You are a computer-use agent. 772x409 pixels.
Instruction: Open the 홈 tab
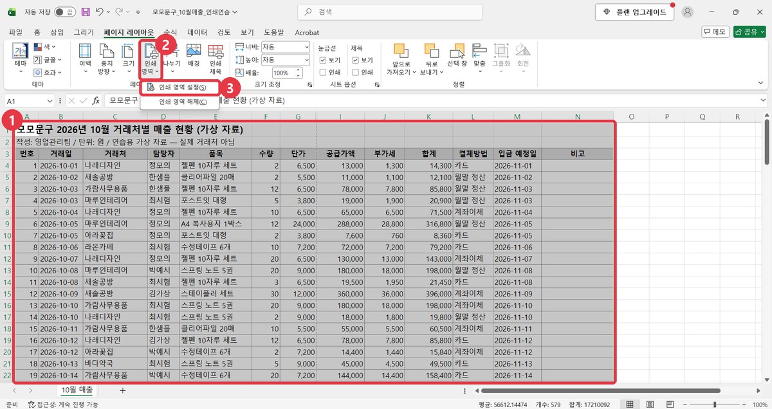[37, 32]
